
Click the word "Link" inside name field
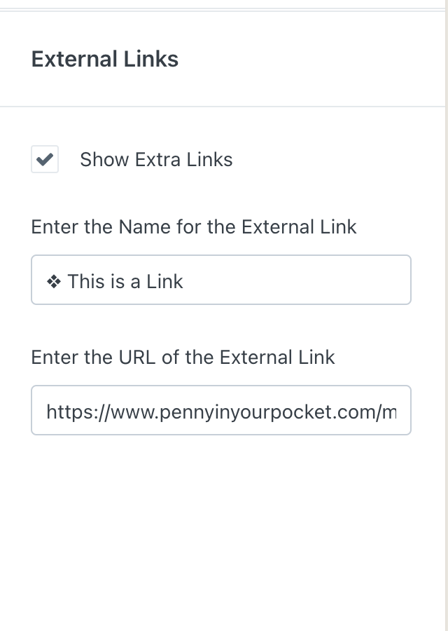pyautogui.click(x=164, y=282)
